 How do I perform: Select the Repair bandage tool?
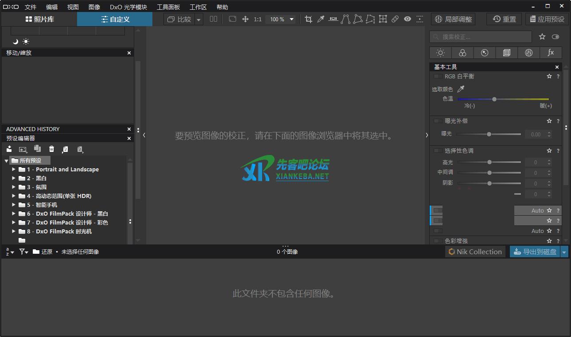[x=395, y=19]
